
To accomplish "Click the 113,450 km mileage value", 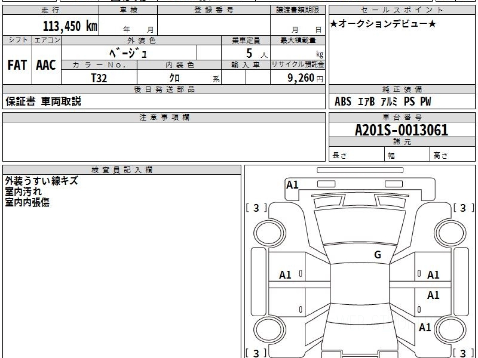I will pos(70,26).
